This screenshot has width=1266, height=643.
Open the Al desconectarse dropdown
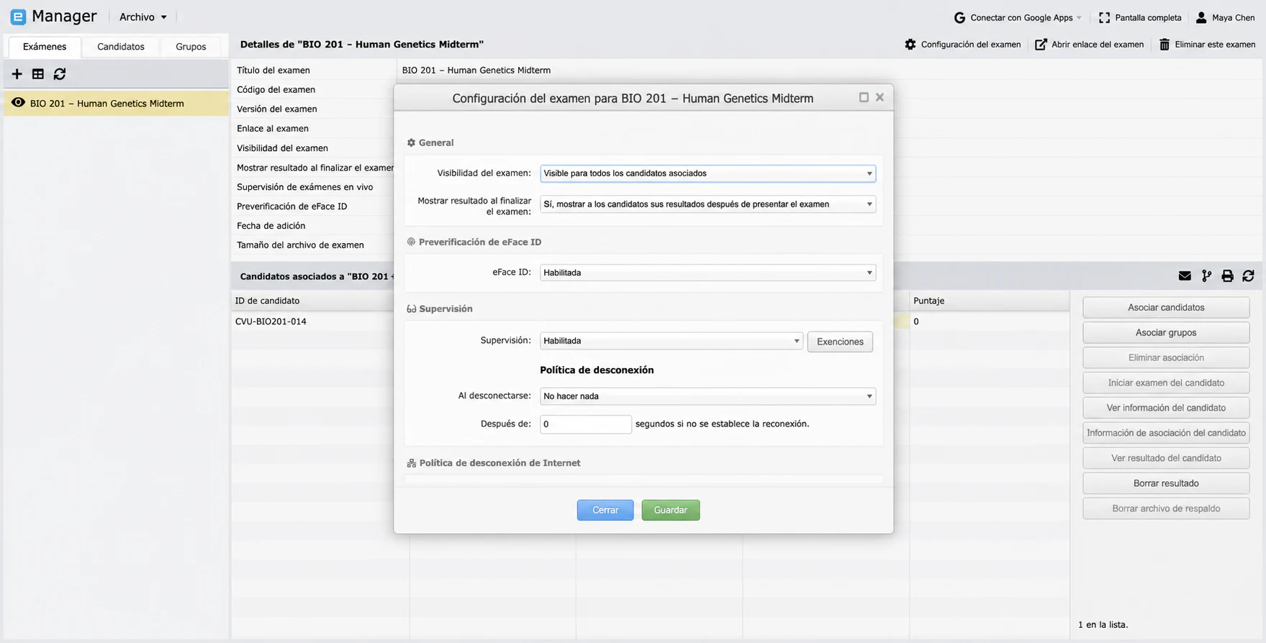pyautogui.click(x=707, y=396)
